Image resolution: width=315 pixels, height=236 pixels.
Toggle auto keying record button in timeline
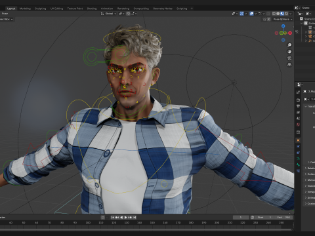103,218
